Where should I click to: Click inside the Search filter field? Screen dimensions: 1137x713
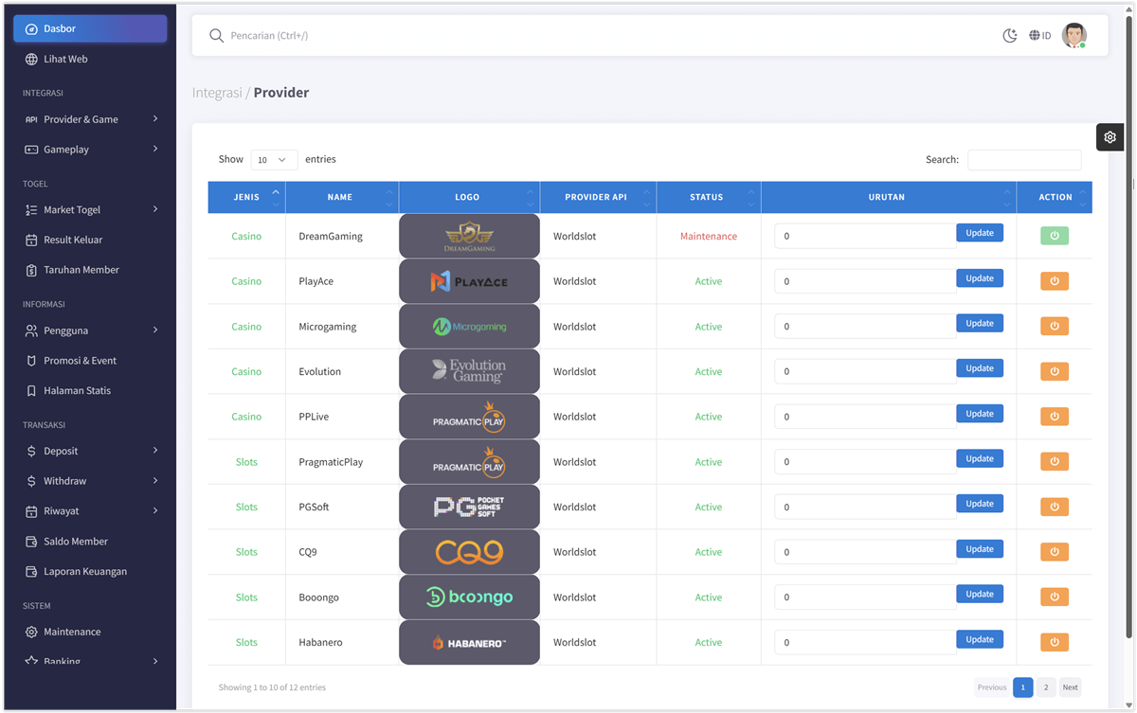[x=1024, y=159]
